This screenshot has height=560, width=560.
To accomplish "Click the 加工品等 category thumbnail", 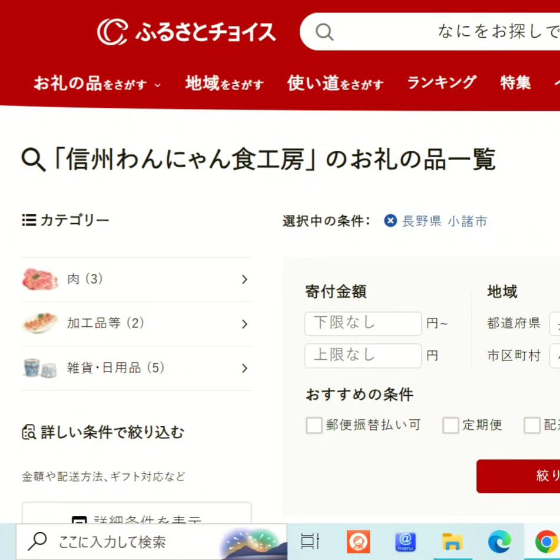I will tap(40, 323).
